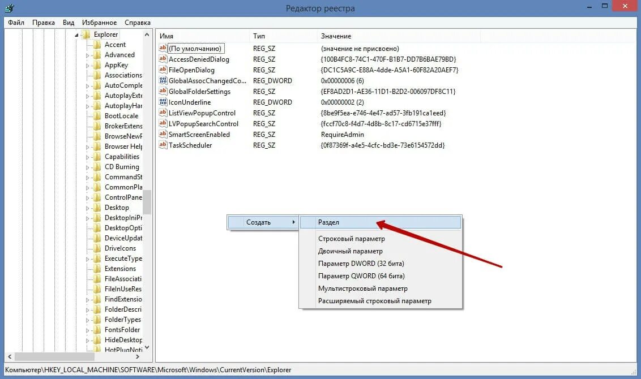
Task: Collapse the Explorer key in the tree
Action: (76, 35)
